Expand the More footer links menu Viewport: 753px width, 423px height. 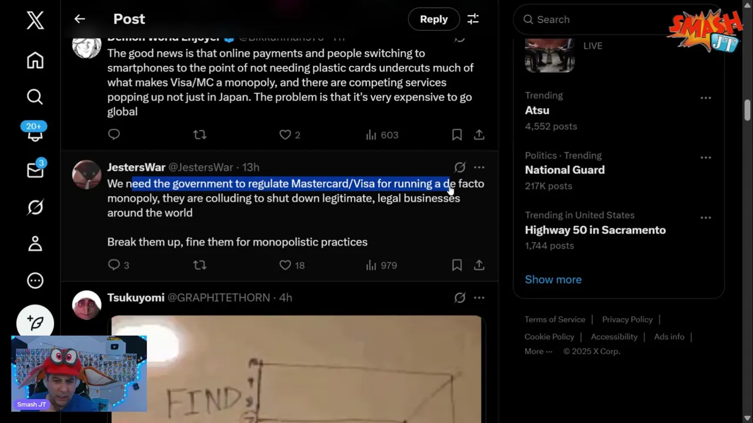coord(538,351)
